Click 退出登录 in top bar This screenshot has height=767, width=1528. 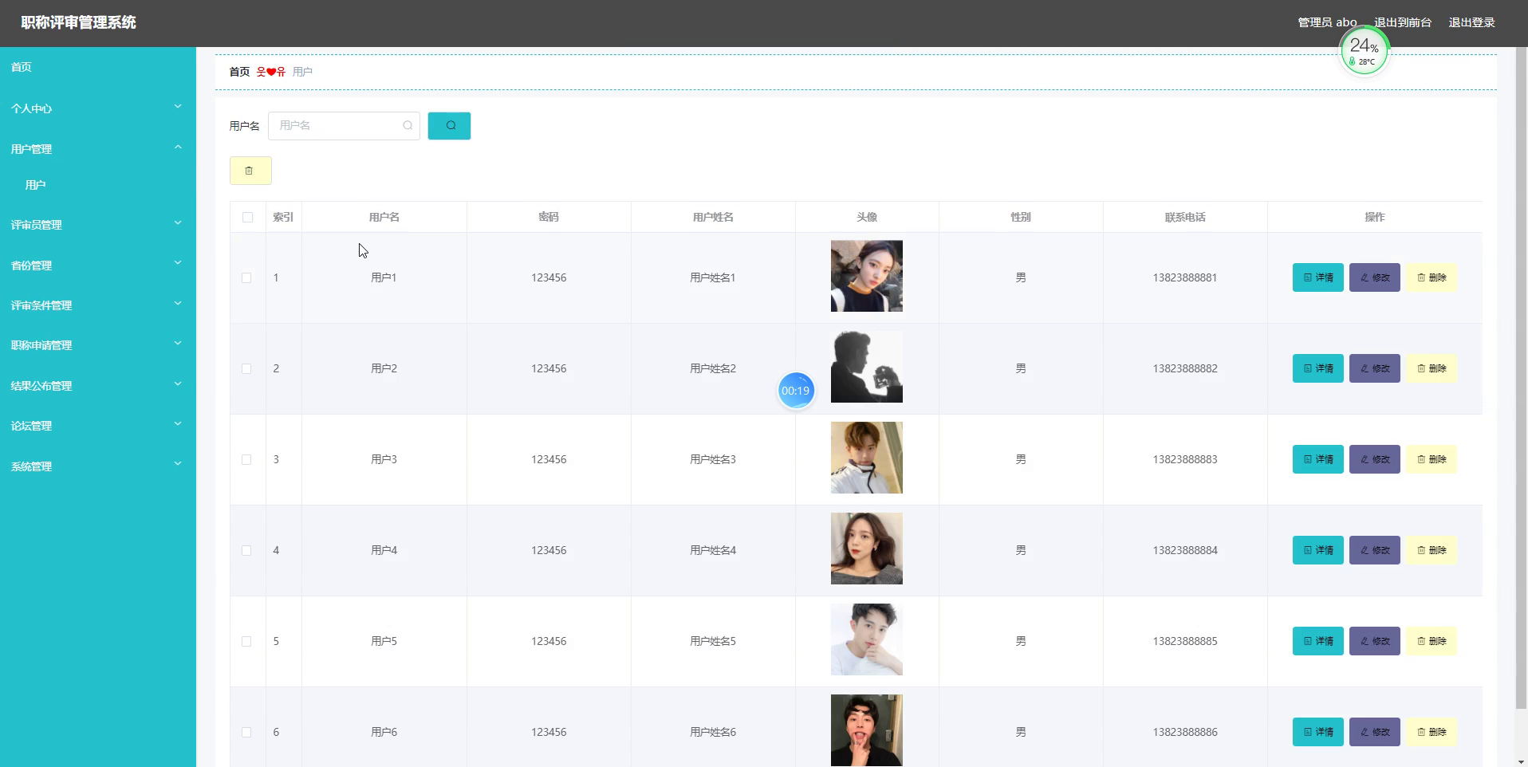[x=1471, y=22]
